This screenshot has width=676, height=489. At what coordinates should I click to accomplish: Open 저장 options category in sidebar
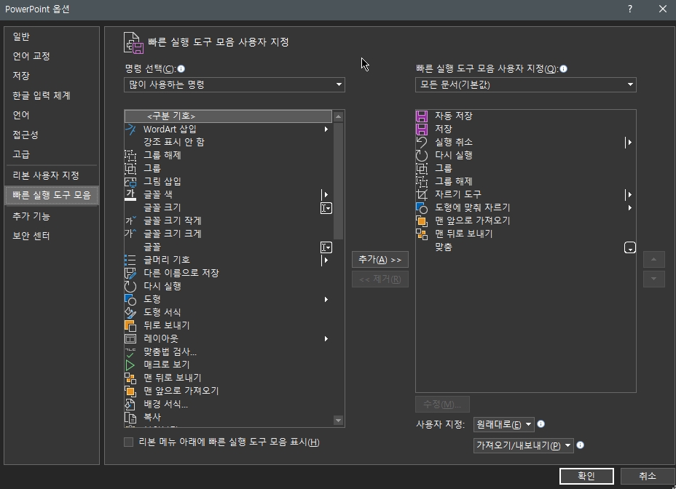(51, 76)
